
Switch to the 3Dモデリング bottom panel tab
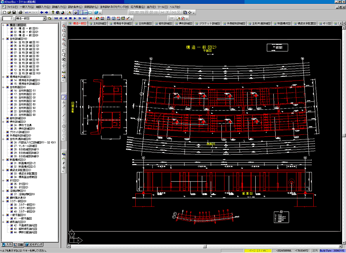click(x=34, y=245)
